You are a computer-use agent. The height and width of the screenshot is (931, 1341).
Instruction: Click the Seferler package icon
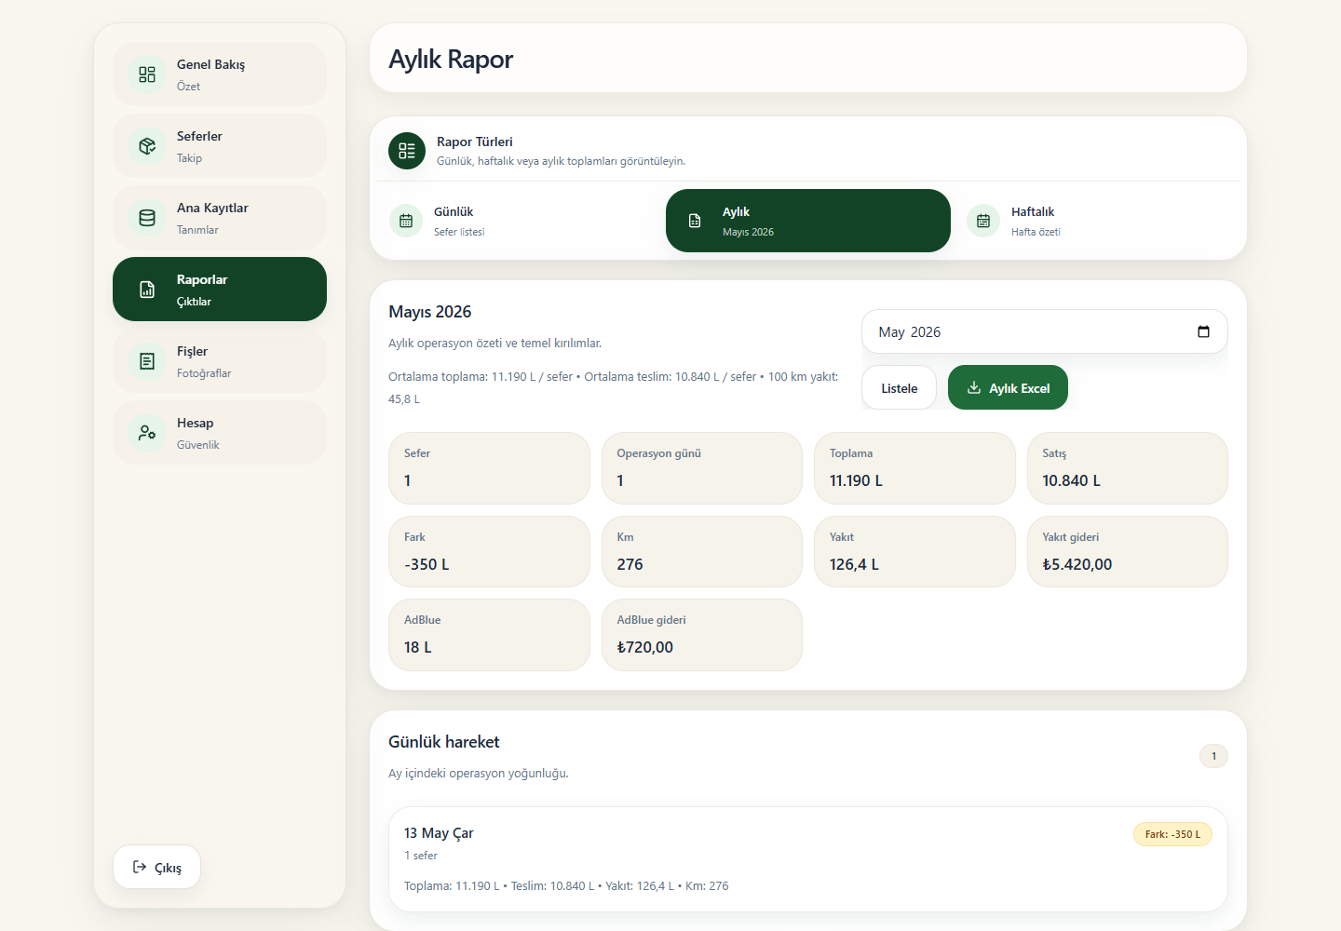147,146
